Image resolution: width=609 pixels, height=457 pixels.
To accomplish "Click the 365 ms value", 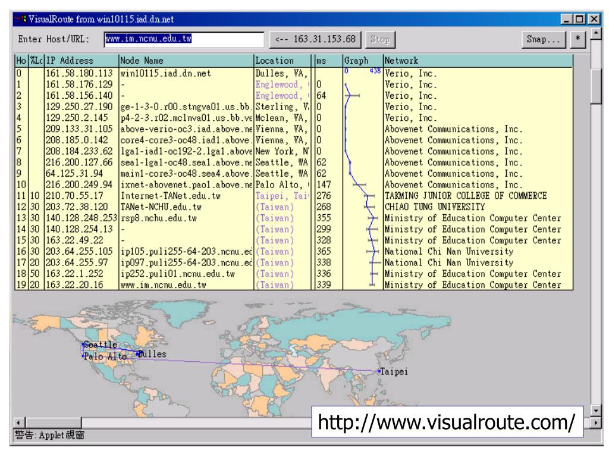I will click(x=324, y=252).
